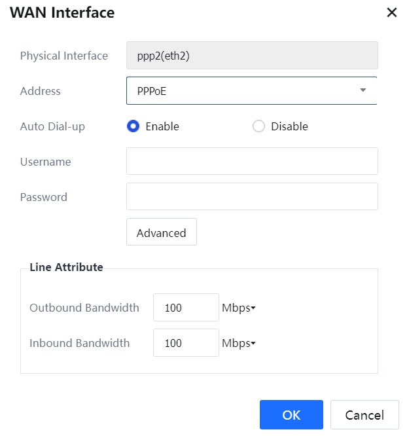Click the Auto Dial-up label
Image resolution: width=409 pixels, height=436 pixels.
(x=52, y=126)
